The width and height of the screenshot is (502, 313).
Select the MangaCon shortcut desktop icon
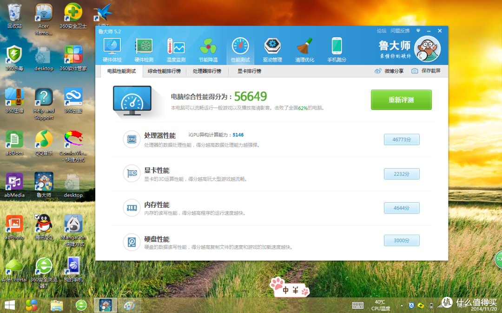(73, 230)
